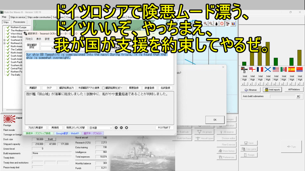
Task: Decrease Intel level for Italy with minus
Action: (286, 84)
